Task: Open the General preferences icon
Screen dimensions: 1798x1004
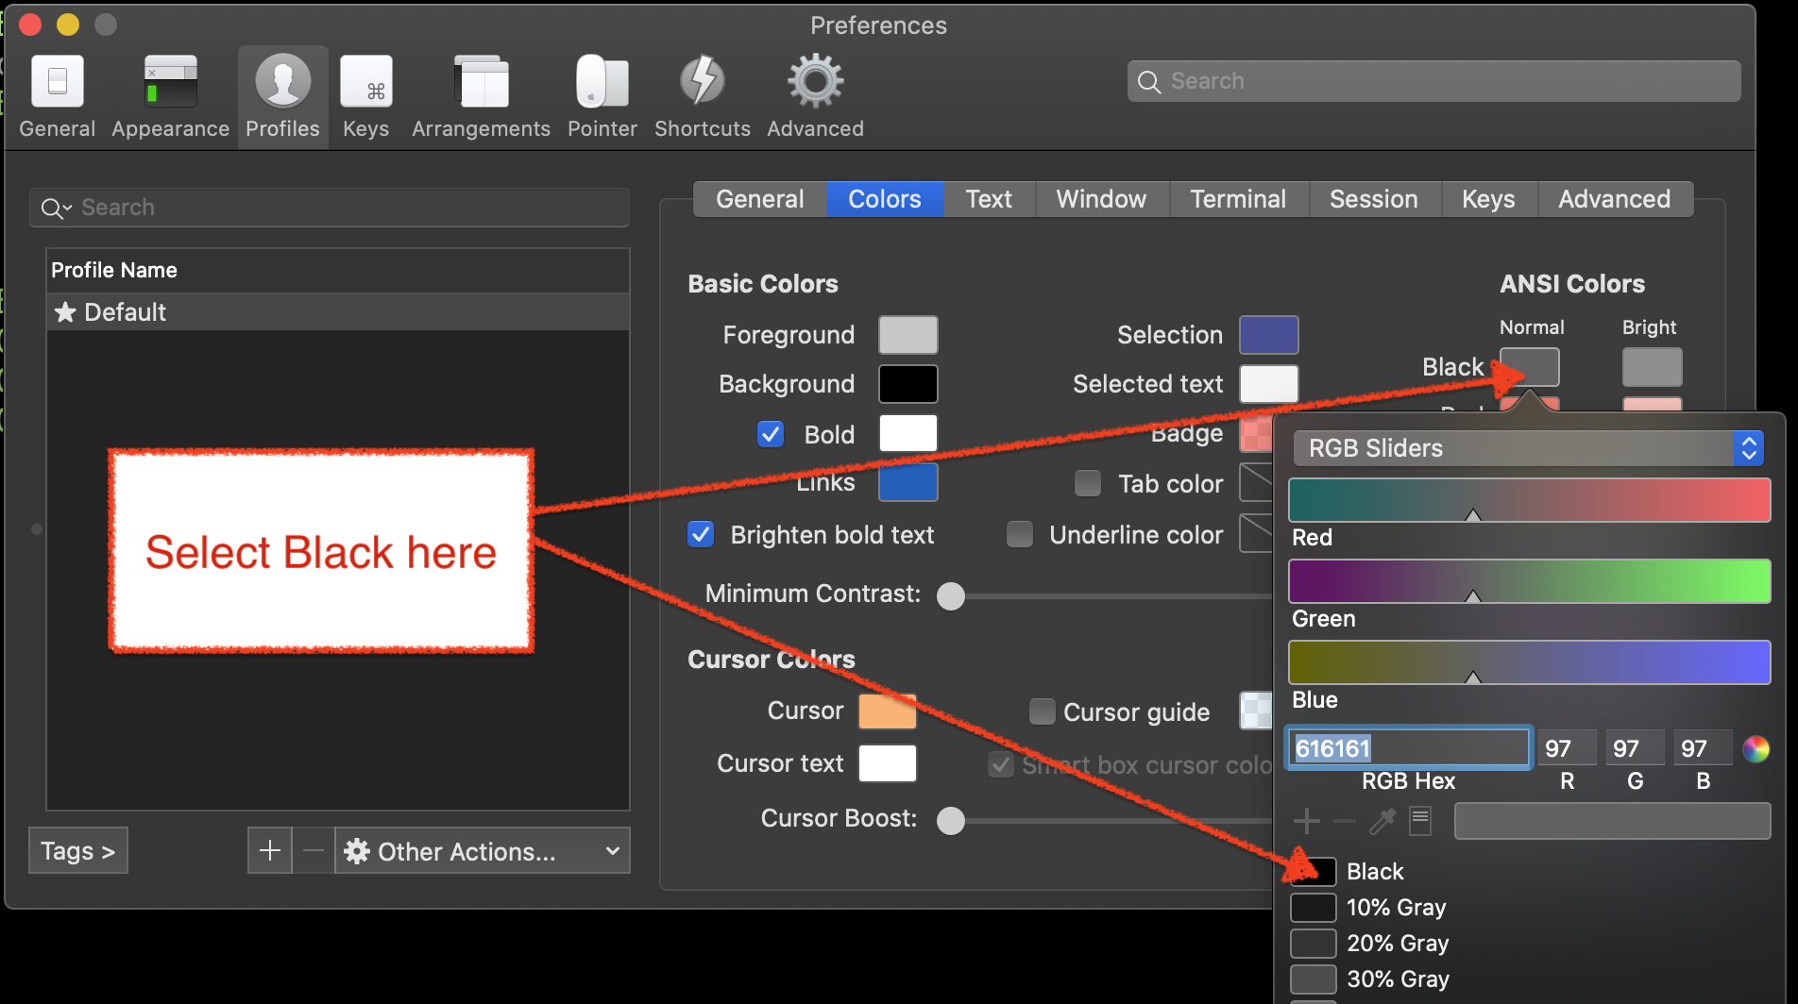Action: click(57, 95)
